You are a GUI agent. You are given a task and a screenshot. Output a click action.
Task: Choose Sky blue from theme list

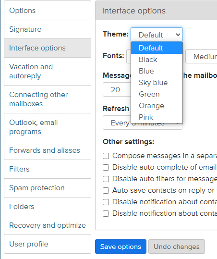[x=157, y=83]
